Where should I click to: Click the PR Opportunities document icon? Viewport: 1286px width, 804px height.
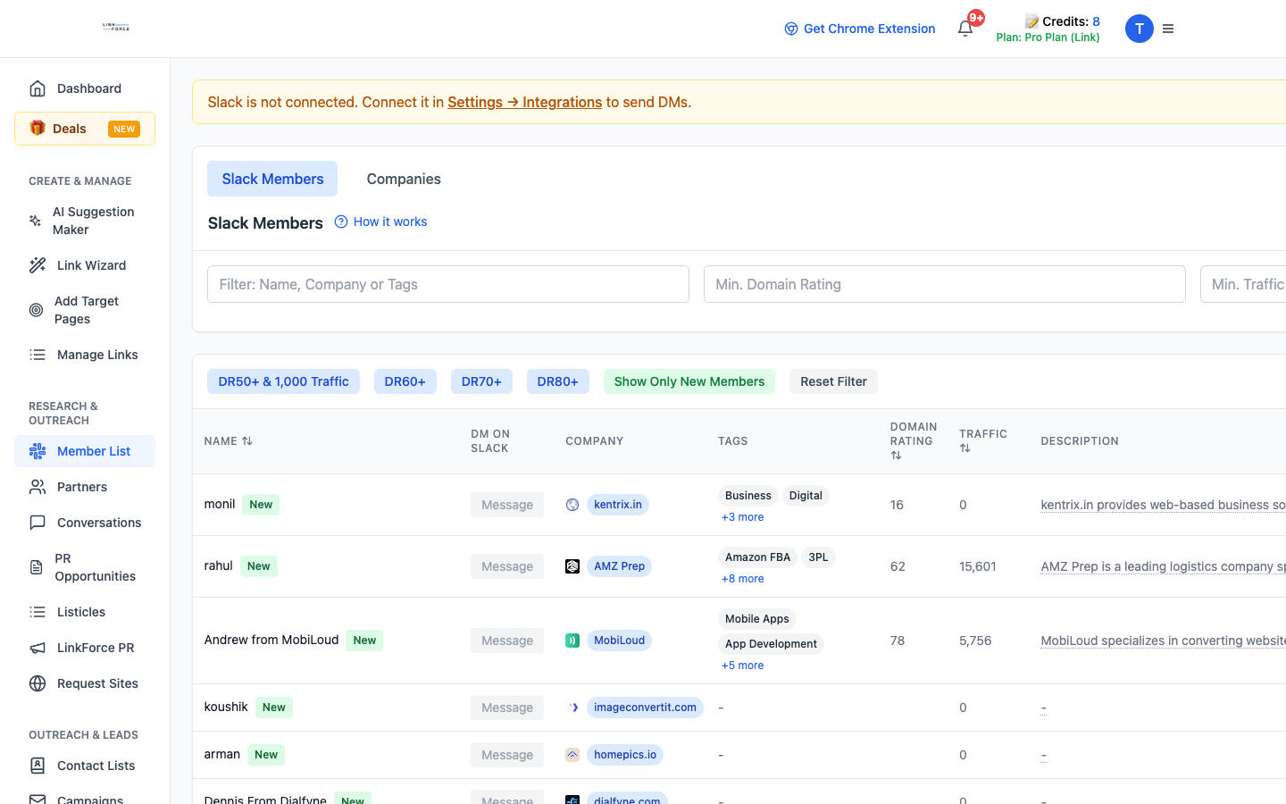click(x=36, y=567)
